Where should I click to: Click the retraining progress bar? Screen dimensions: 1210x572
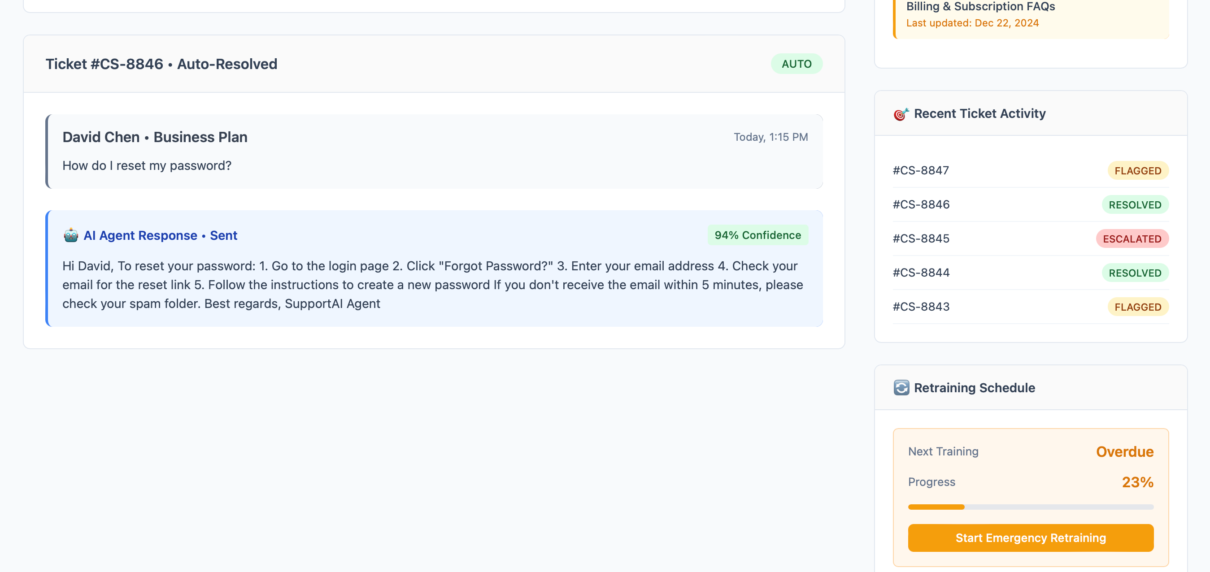click(1030, 507)
